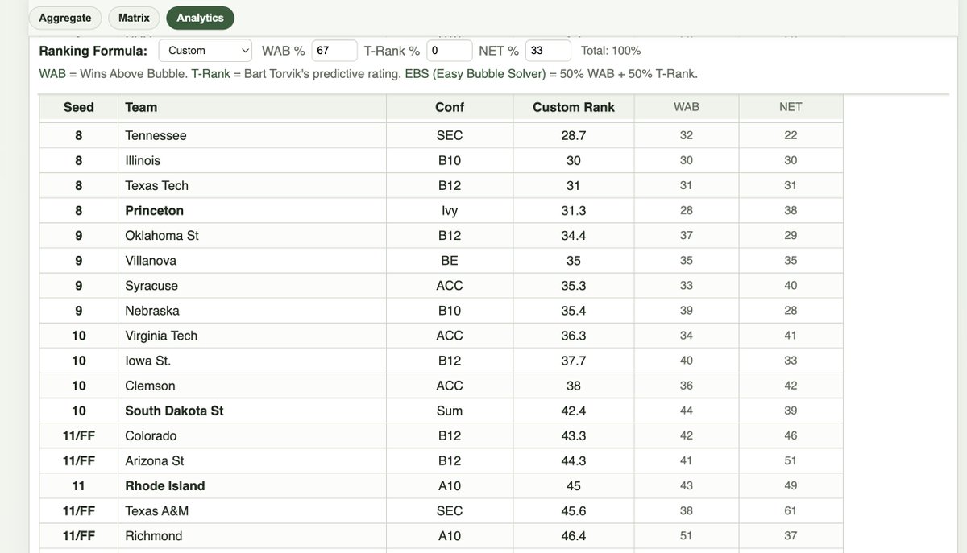Select the South Dakota St team cell
Image resolution: width=967 pixels, height=553 pixels.
pyautogui.click(x=252, y=410)
